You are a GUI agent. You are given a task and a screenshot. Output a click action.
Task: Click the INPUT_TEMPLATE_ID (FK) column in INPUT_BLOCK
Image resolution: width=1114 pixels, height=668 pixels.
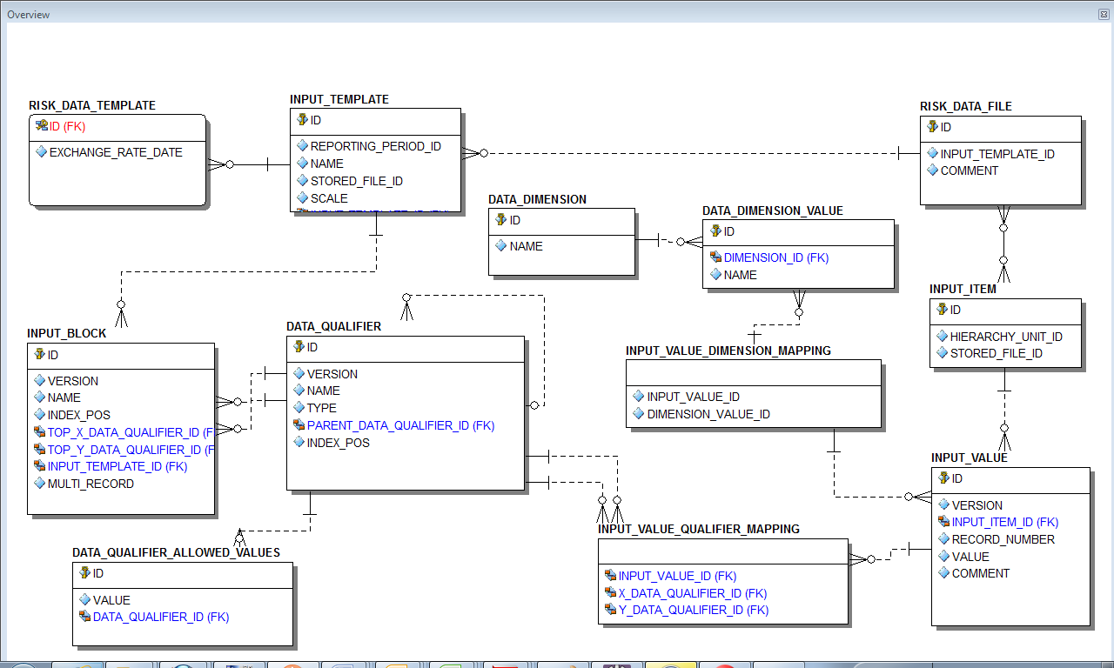117,466
